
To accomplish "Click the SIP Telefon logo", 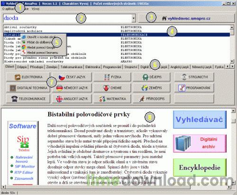I will tap(24, 143).
